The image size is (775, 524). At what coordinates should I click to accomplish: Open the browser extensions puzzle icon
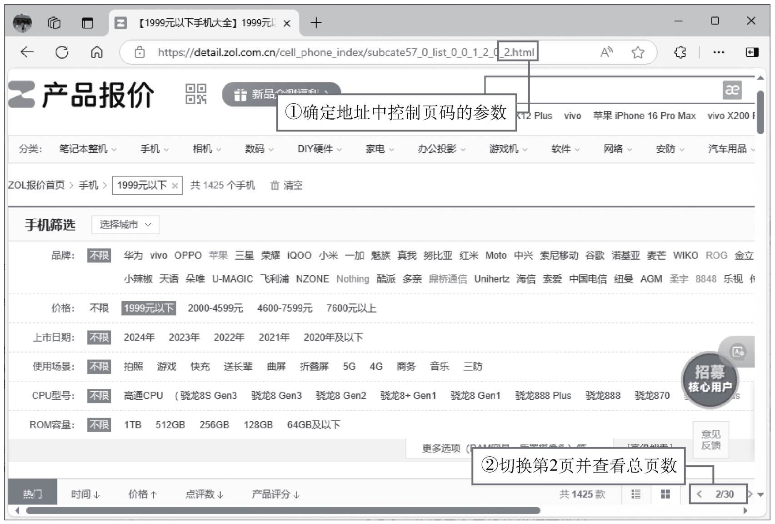680,52
